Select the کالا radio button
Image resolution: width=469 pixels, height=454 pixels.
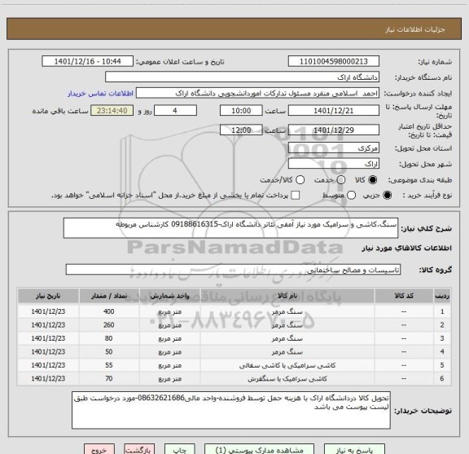pos(373,180)
